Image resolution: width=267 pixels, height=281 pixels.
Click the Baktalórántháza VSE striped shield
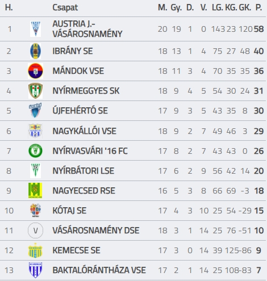pyautogui.click(x=35, y=270)
